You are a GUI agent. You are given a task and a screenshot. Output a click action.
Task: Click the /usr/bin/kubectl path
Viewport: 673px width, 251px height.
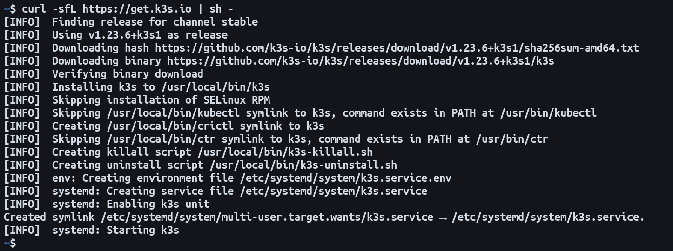point(548,112)
